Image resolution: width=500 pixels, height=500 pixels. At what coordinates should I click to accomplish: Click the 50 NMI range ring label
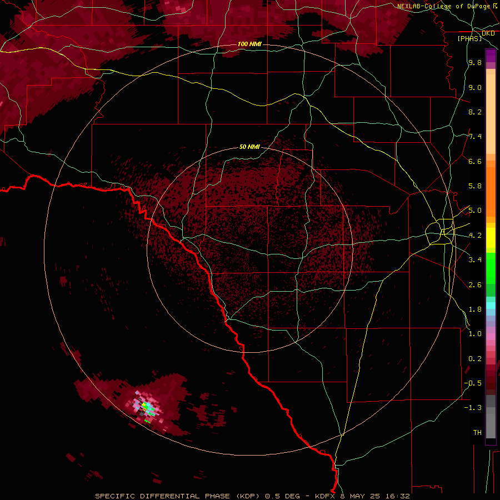[249, 147]
